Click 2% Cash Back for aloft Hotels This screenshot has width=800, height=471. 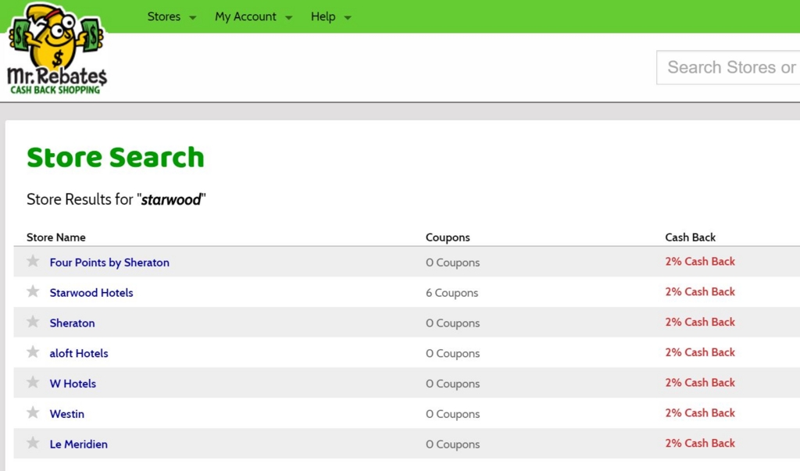tap(700, 352)
